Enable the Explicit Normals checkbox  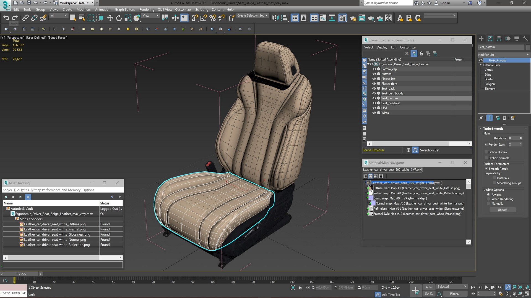(486, 158)
